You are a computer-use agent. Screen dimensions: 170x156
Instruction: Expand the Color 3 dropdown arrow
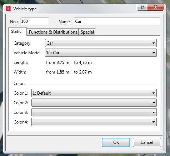[154, 112]
